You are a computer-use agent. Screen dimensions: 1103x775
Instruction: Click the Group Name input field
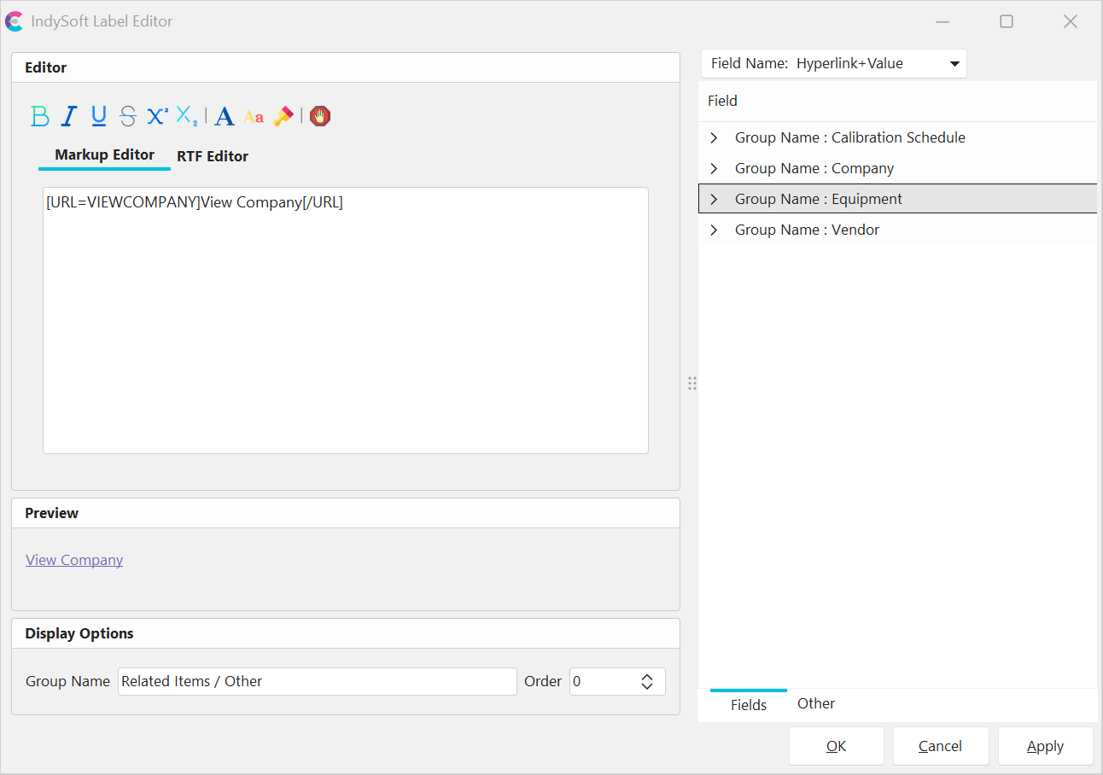click(317, 681)
